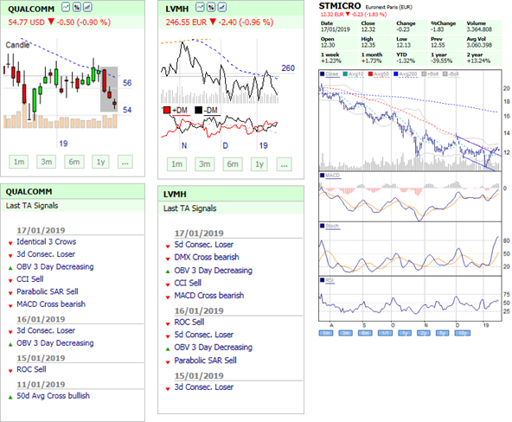Open LVMH MACD Cross bearish signal
The image size is (512, 422).
(209, 296)
